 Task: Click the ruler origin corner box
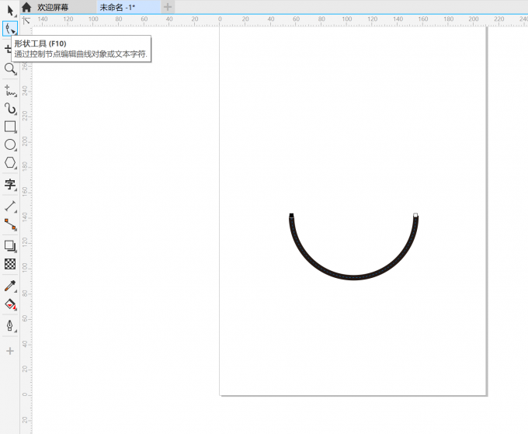coord(26,20)
